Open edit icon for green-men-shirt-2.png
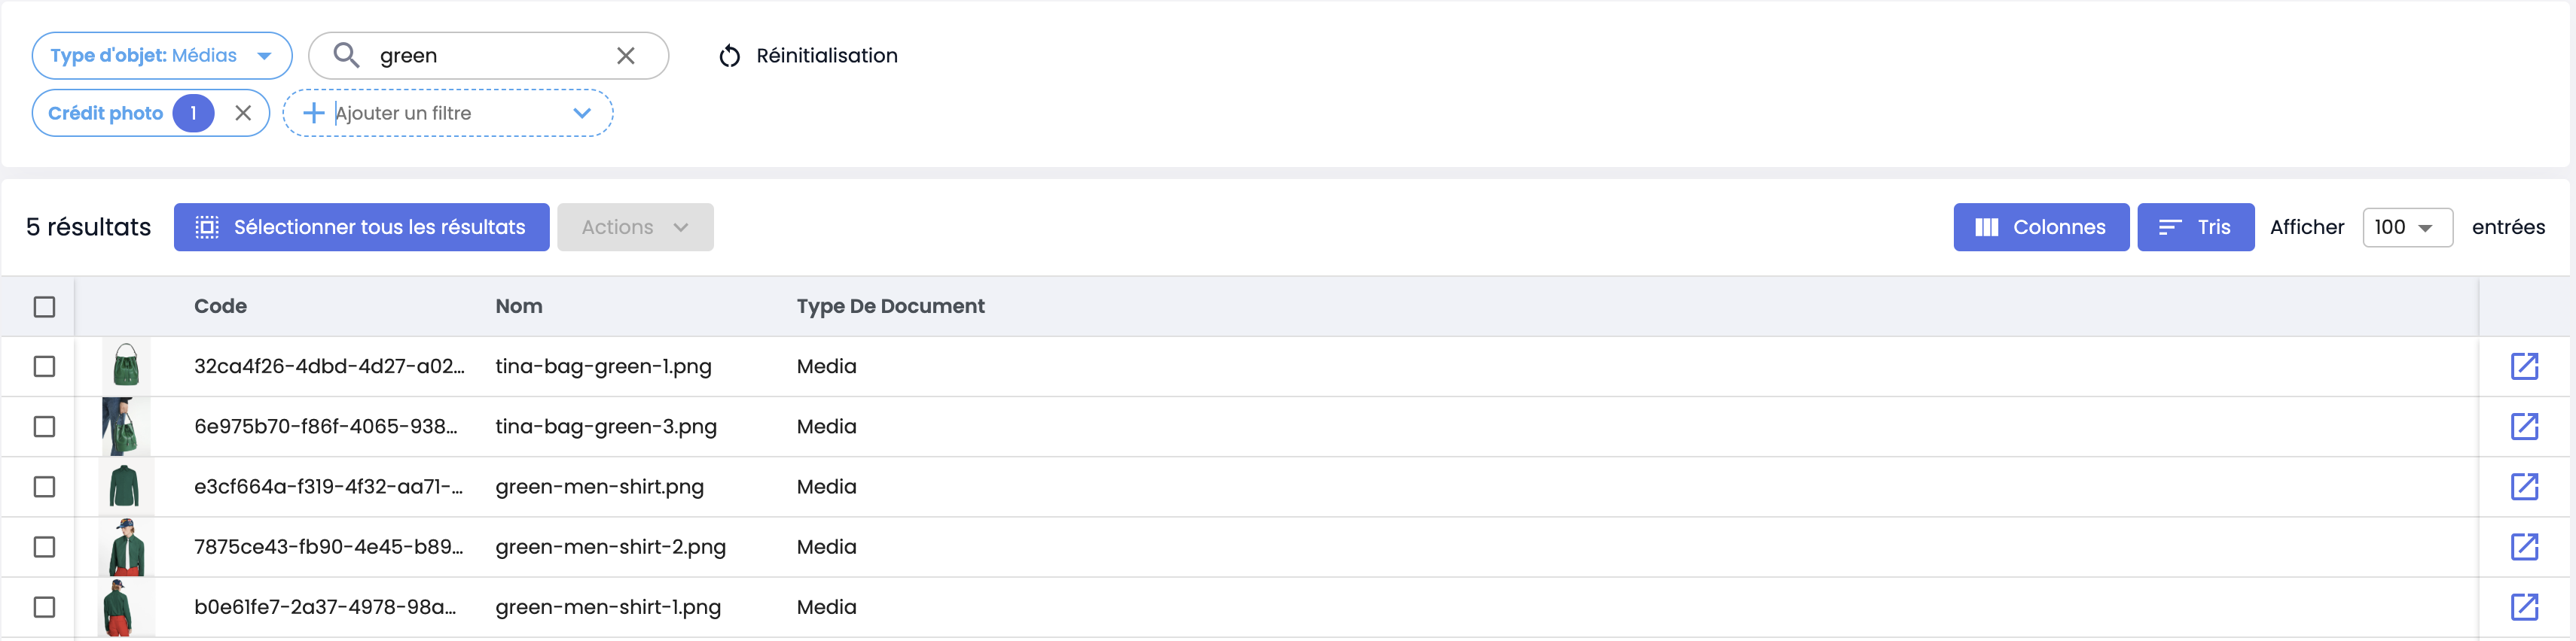 click(x=2524, y=546)
